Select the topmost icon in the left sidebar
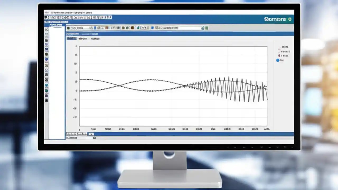The height and width of the screenshot is (190, 338). coord(46,30)
